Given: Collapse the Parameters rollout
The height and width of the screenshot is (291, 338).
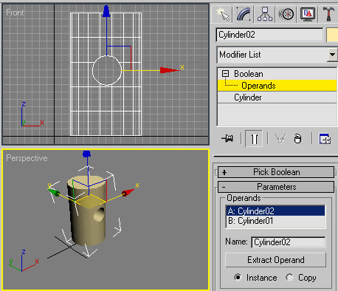Looking at the screenshot, I should coord(276,187).
